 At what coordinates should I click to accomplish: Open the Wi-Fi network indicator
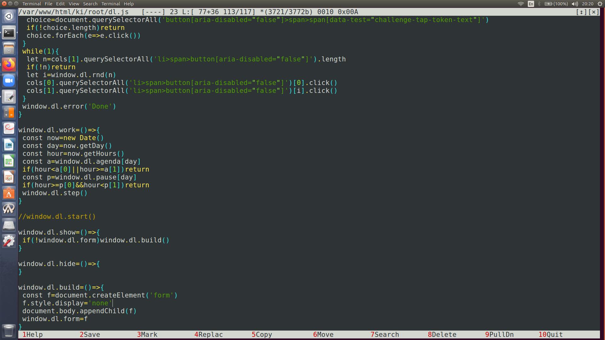tap(521, 4)
